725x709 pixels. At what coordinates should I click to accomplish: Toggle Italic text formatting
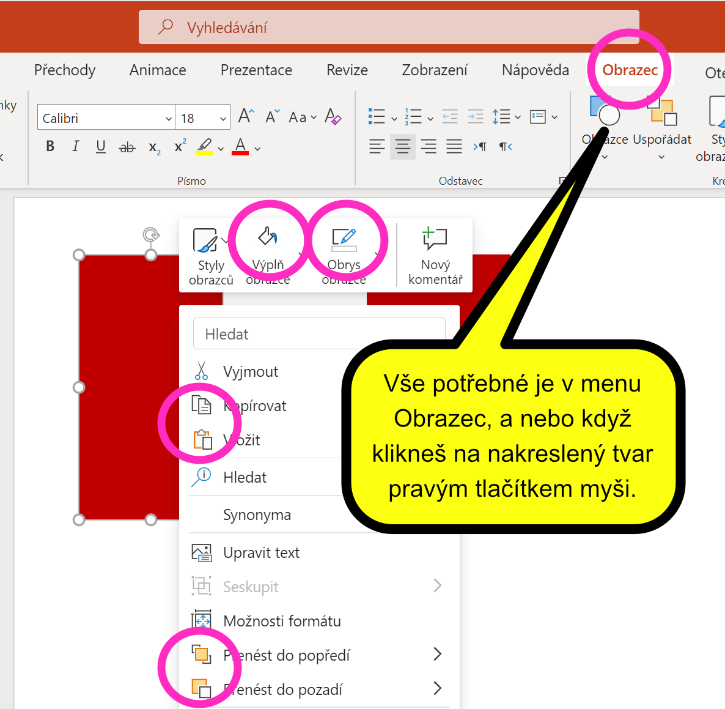76,146
